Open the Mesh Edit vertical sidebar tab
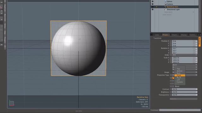This screenshot has width=202, height=113. [x=5, y=18]
